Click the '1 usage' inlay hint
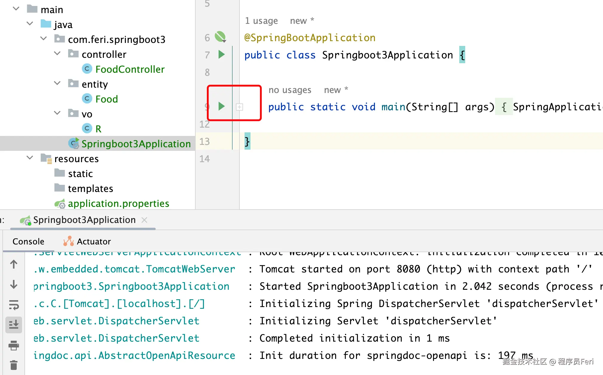The width and height of the screenshot is (603, 375). click(261, 21)
